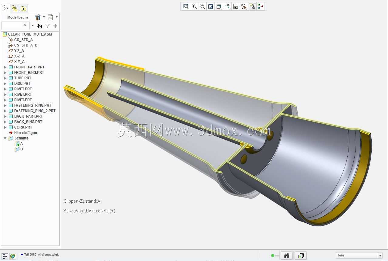Click the binoculars search icon in tree panel
The width and height of the screenshot is (388, 261).
coord(39,26)
